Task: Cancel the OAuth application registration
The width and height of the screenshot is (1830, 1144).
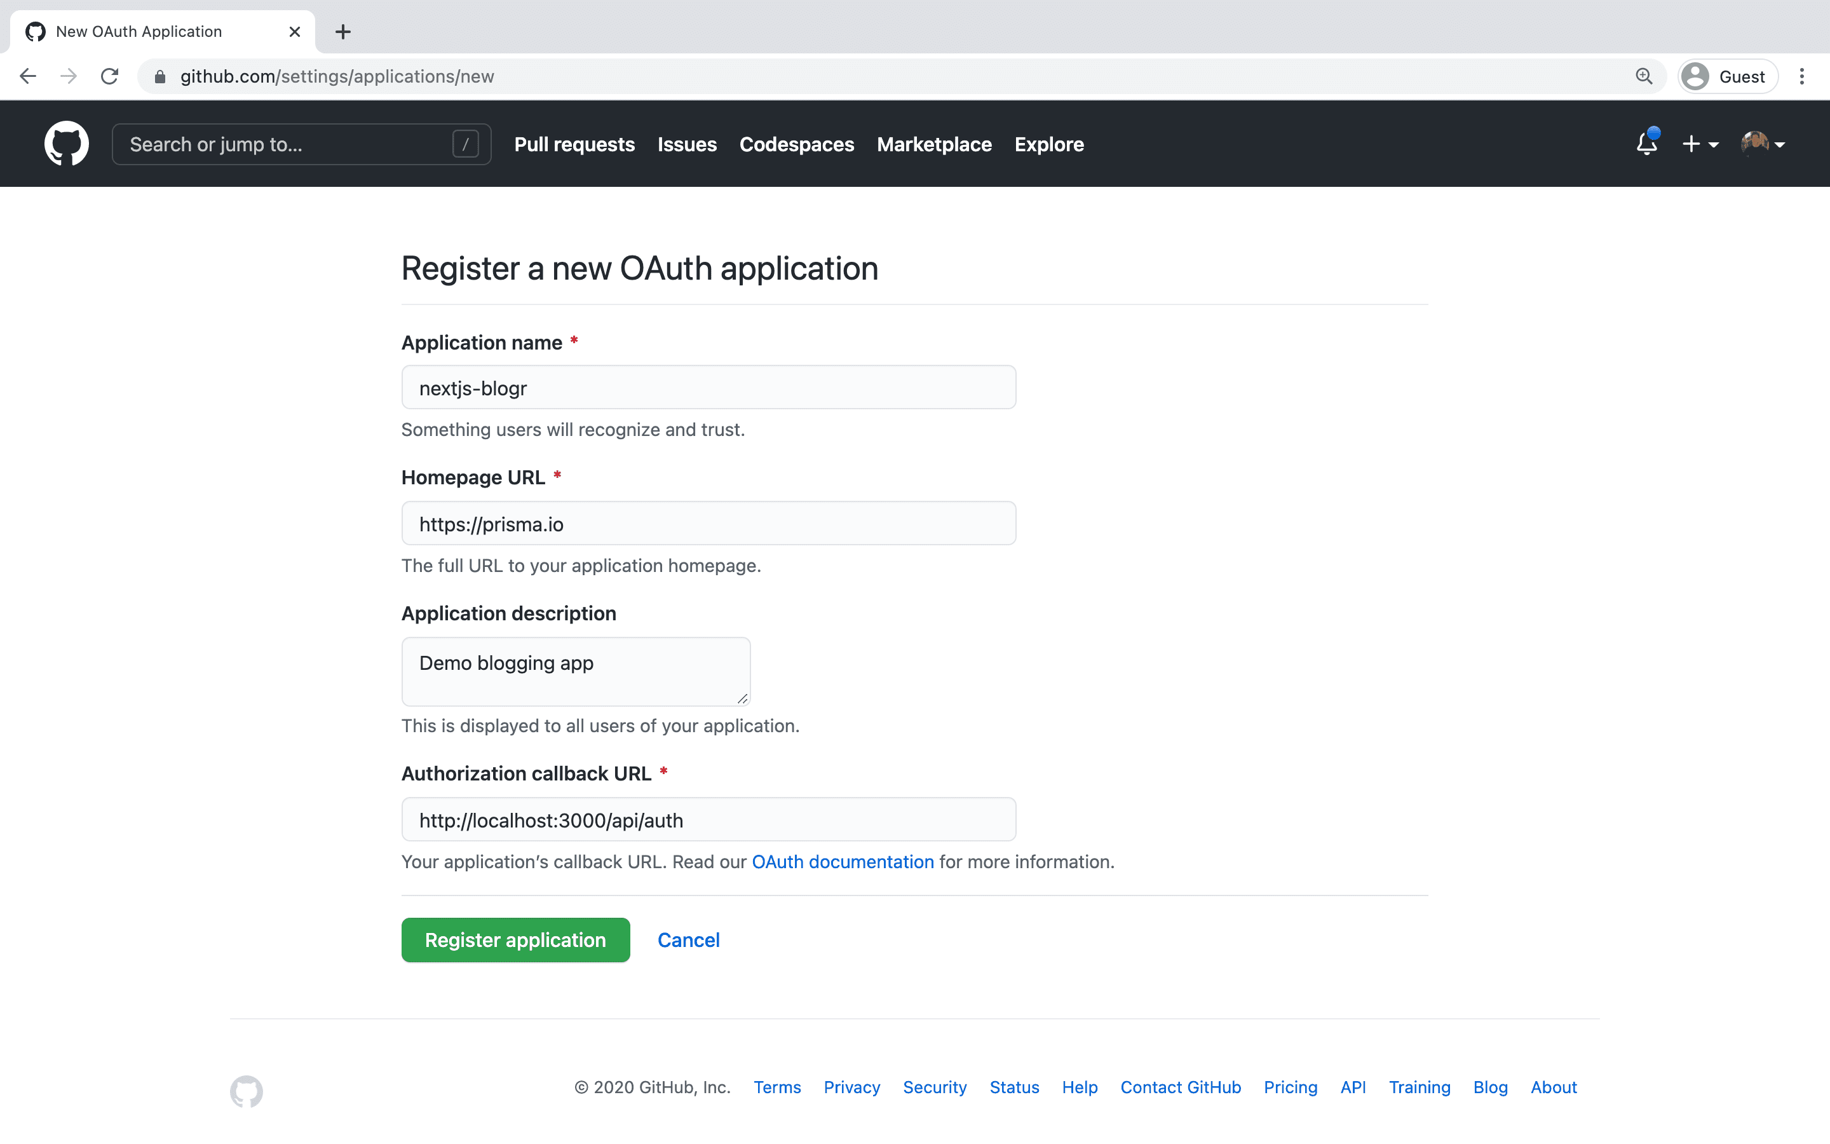Action: tap(688, 940)
